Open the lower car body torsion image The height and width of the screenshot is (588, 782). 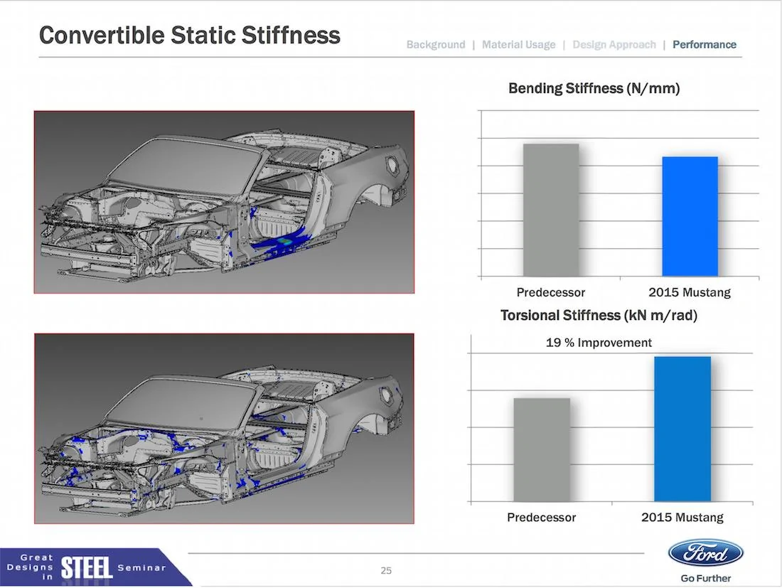pos(224,429)
